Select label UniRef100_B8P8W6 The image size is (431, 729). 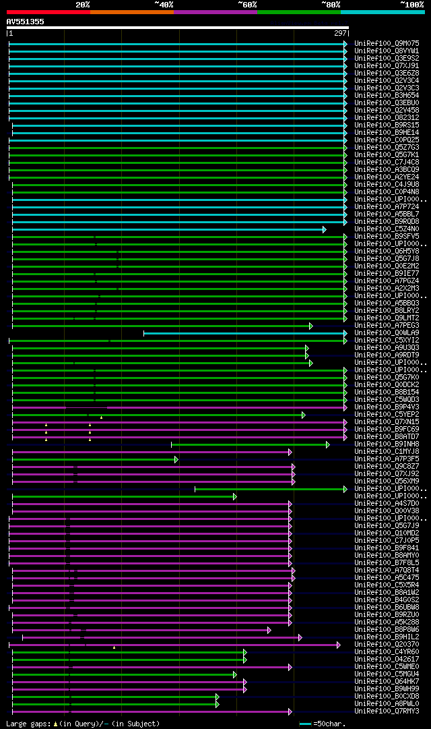click(x=387, y=629)
